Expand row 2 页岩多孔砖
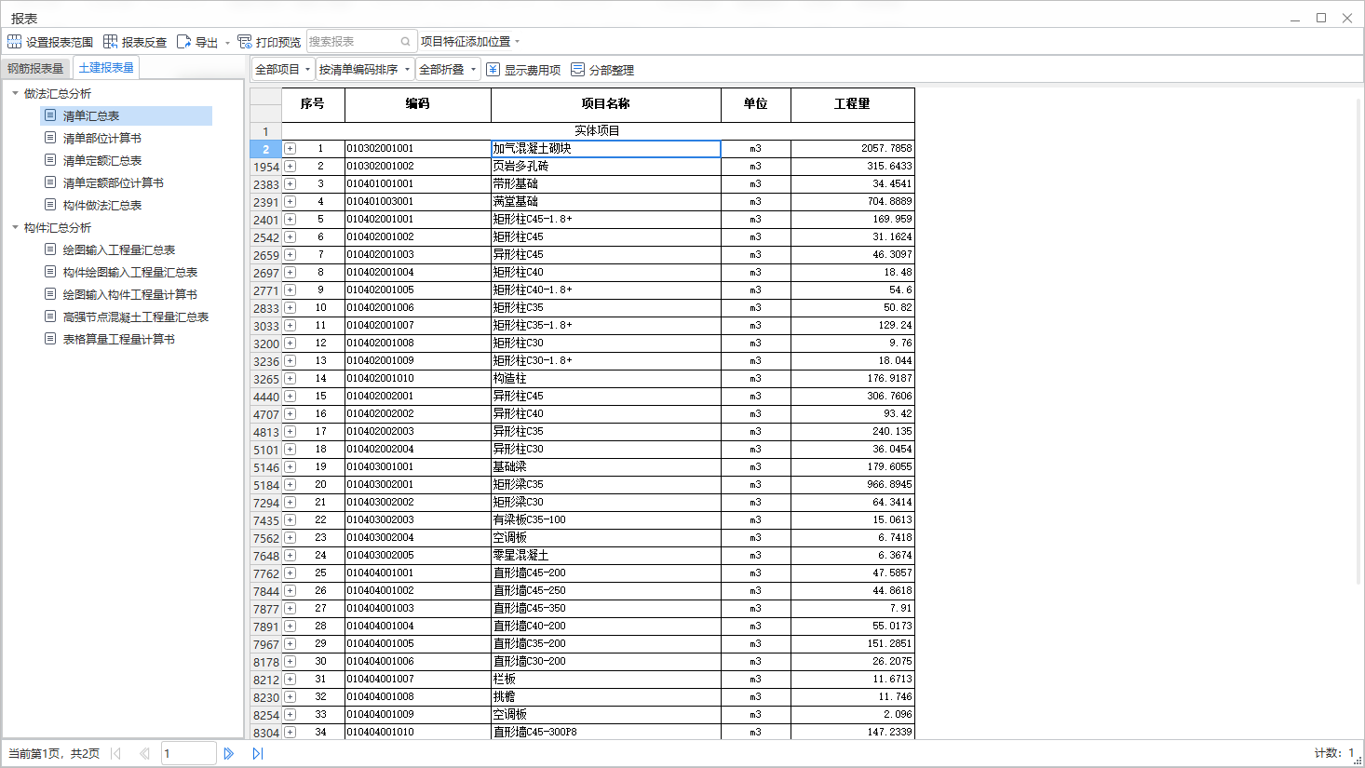Image resolution: width=1365 pixels, height=768 pixels. tap(290, 167)
